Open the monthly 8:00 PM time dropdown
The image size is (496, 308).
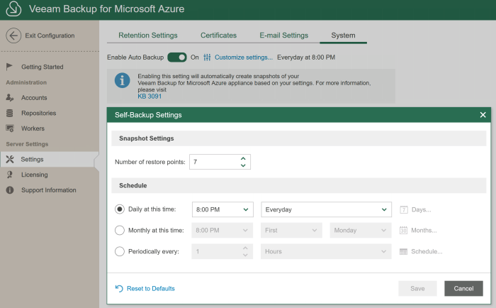tap(222, 231)
